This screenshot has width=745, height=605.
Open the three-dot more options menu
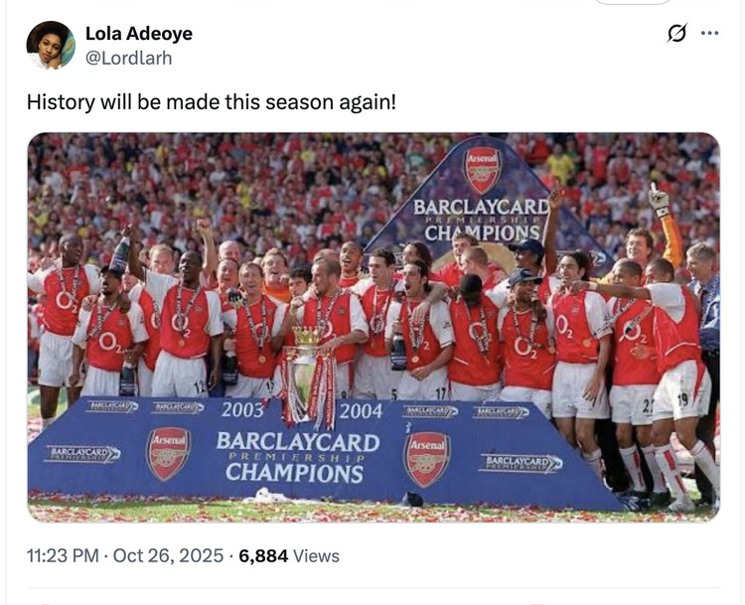[709, 34]
